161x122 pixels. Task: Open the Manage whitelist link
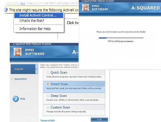[x=48, y=120]
